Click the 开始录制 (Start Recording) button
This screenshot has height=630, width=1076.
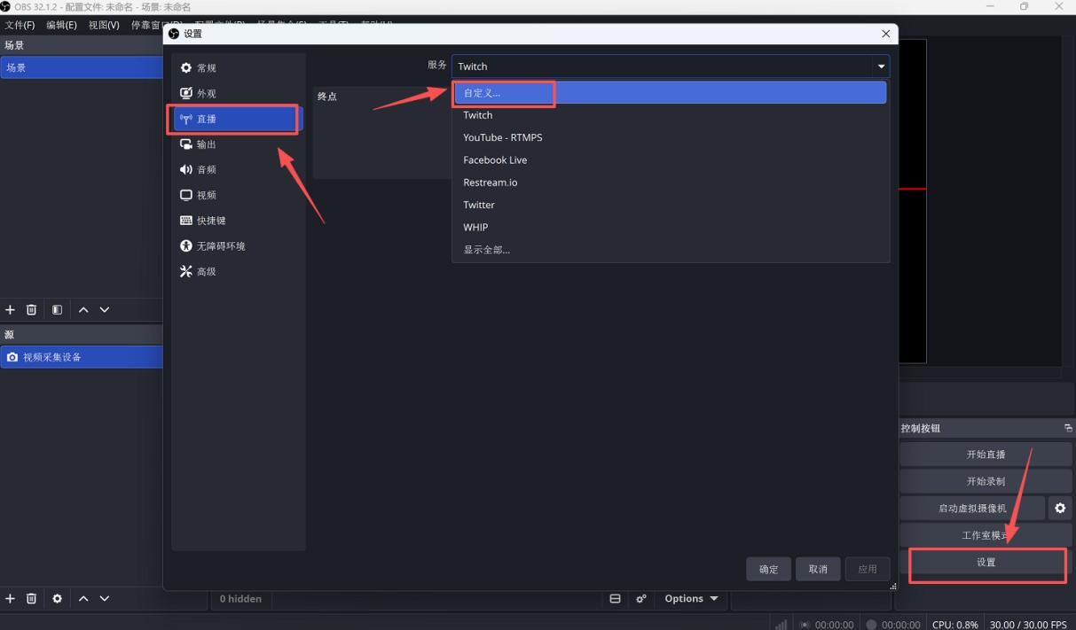tap(986, 482)
